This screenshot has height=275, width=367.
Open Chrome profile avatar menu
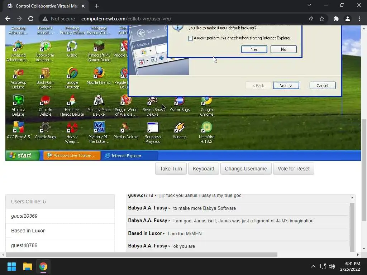click(348, 19)
